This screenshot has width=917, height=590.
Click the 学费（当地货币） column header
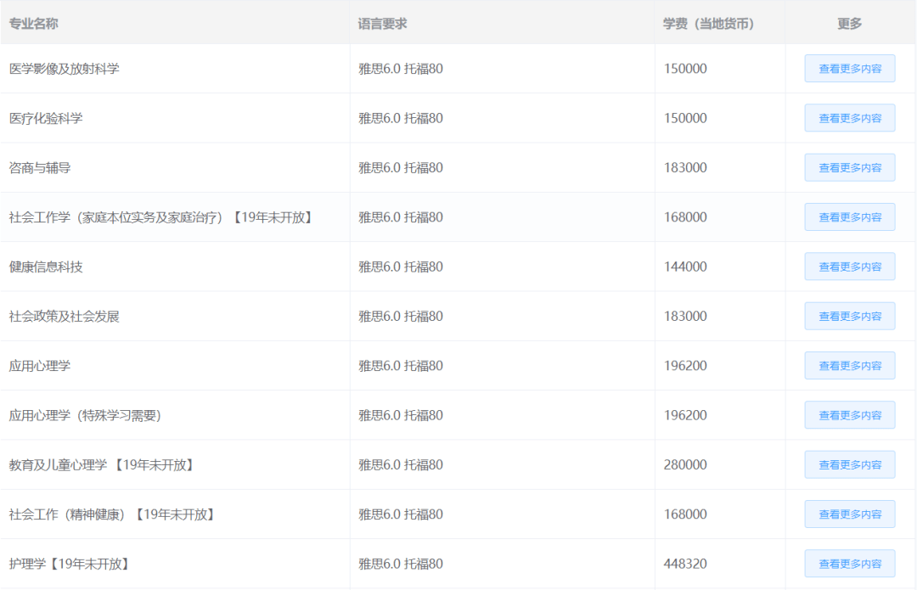tap(708, 24)
